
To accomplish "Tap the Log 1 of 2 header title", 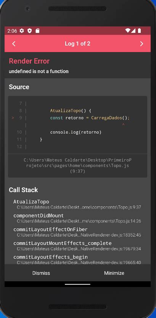I will (77, 44).
